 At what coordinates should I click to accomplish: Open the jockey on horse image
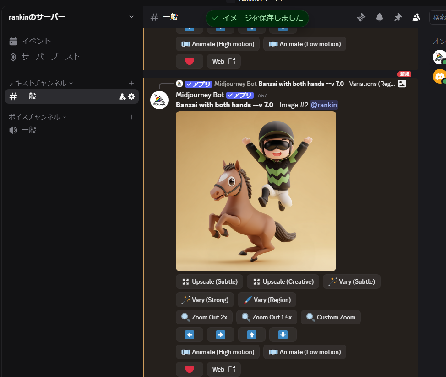click(x=256, y=191)
